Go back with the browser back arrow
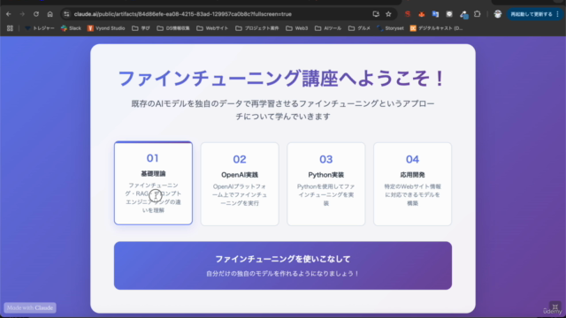This screenshot has height=318, width=566. [9, 14]
